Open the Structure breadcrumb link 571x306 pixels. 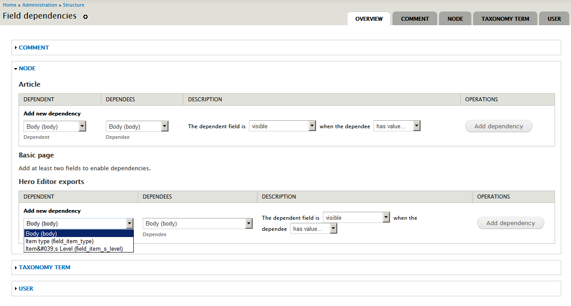tap(74, 5)
